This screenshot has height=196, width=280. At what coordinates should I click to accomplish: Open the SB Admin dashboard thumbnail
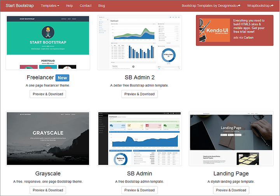tap(140, 139)
